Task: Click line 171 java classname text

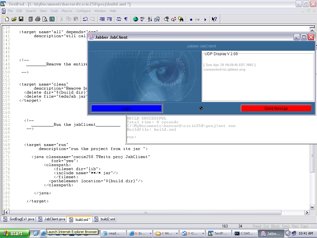Action: [91, 157]
